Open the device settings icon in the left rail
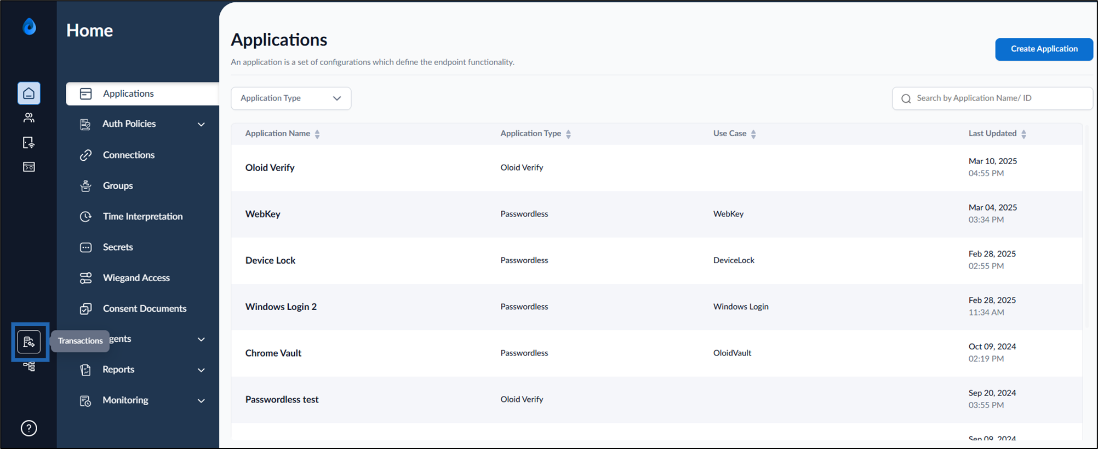 tap(29, 143)
